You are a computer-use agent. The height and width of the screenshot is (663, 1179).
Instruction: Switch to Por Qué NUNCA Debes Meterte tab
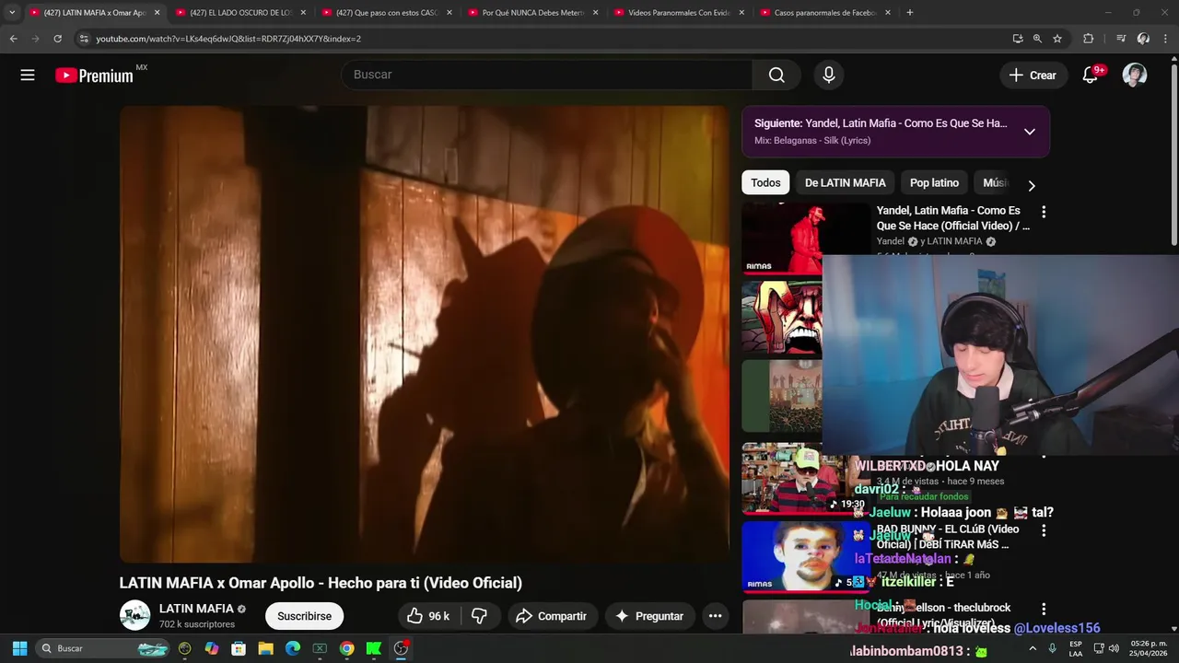[x=533, y=13]
